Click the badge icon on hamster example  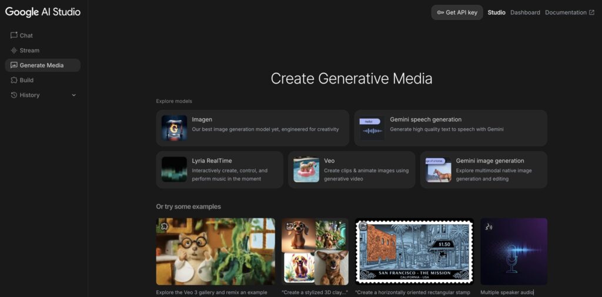point(165,226)
